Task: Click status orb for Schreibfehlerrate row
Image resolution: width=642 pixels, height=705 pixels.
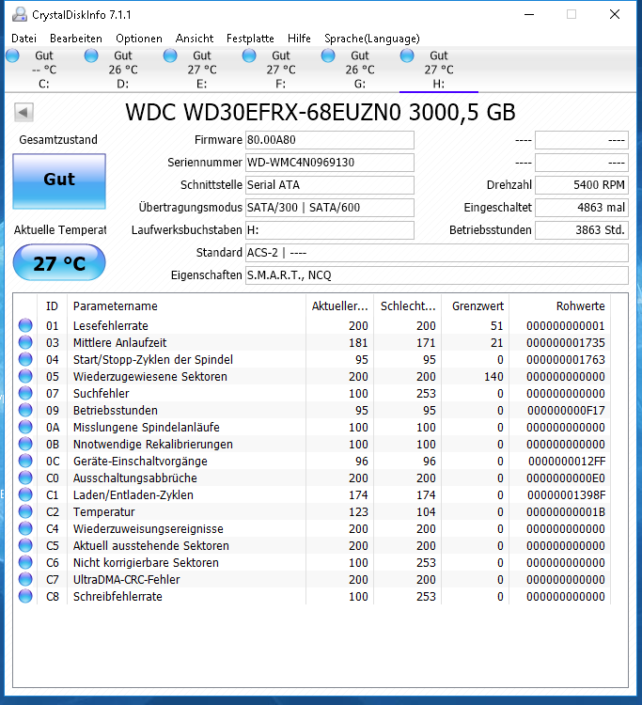Action: click(x=25, y=597)
